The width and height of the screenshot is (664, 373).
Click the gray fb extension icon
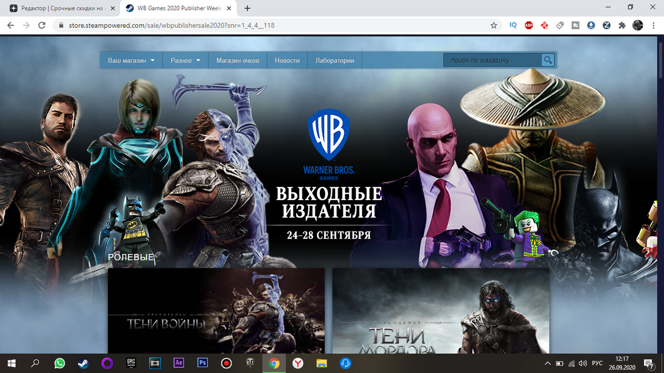[575, 25]
